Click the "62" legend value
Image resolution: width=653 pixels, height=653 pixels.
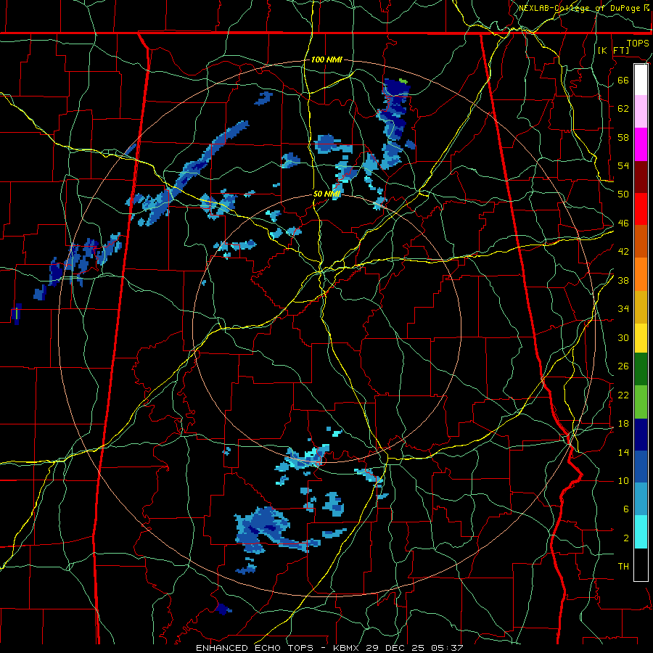623,108
